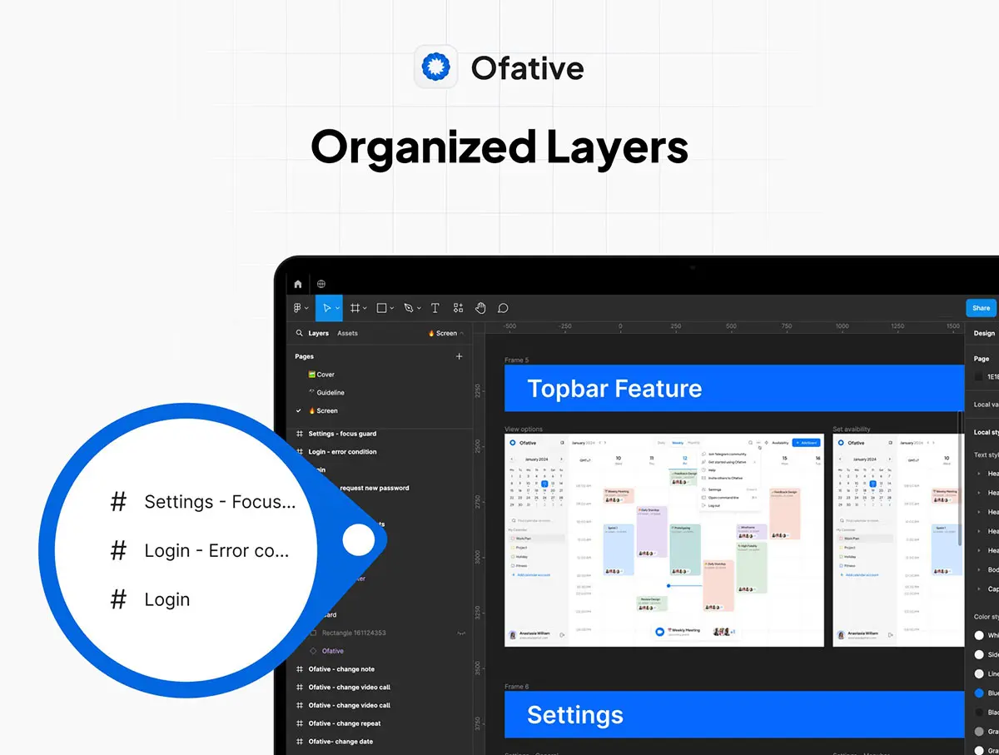
Task: Open the Move tool options chevron
Action: (x=337, y=308)
